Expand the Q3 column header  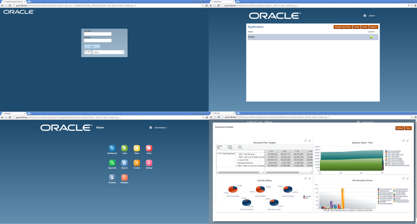click(295, 151)
